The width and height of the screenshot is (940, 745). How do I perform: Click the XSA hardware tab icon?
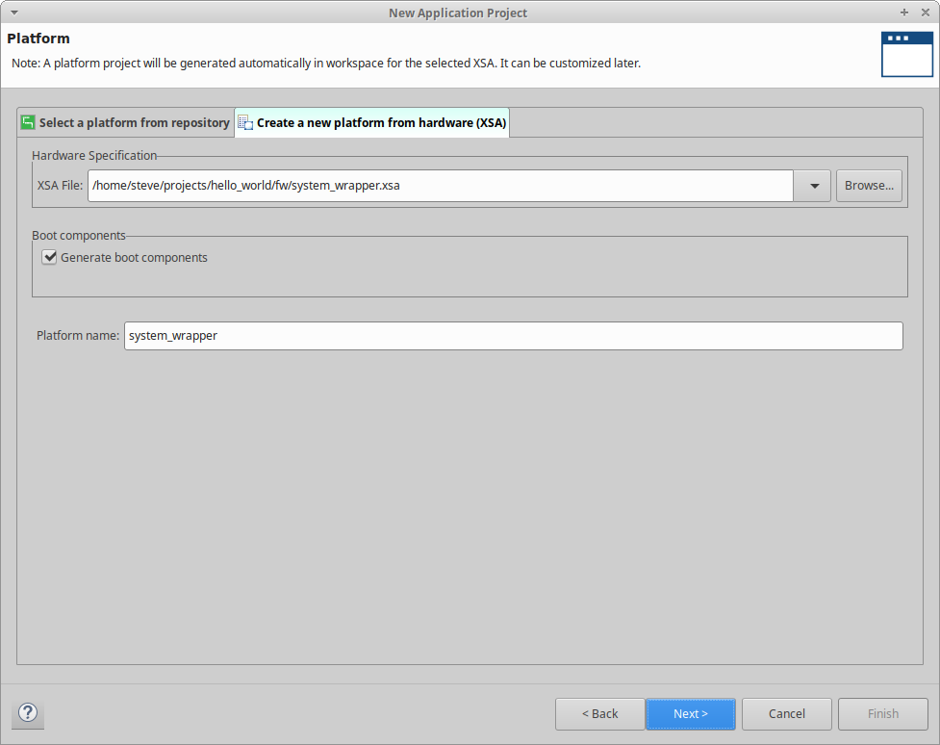pyautogui.click(x=246, y=123)
